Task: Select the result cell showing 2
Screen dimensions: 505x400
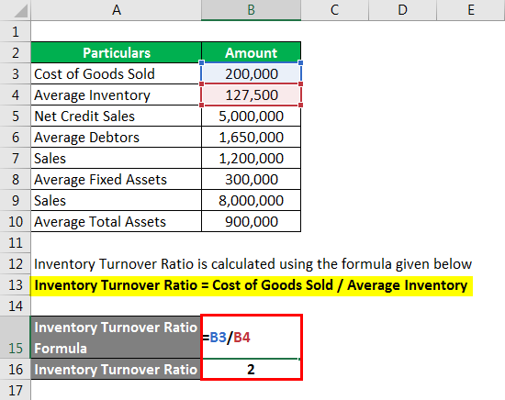Action: [x=252, y=369]
